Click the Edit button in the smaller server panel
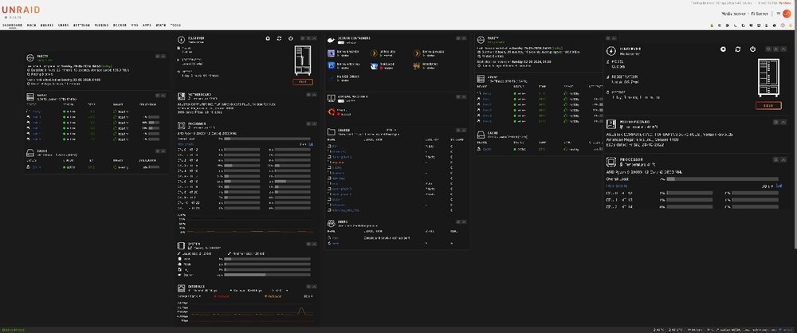This screenshot has width=797, height=333. (x=303, y=82)
